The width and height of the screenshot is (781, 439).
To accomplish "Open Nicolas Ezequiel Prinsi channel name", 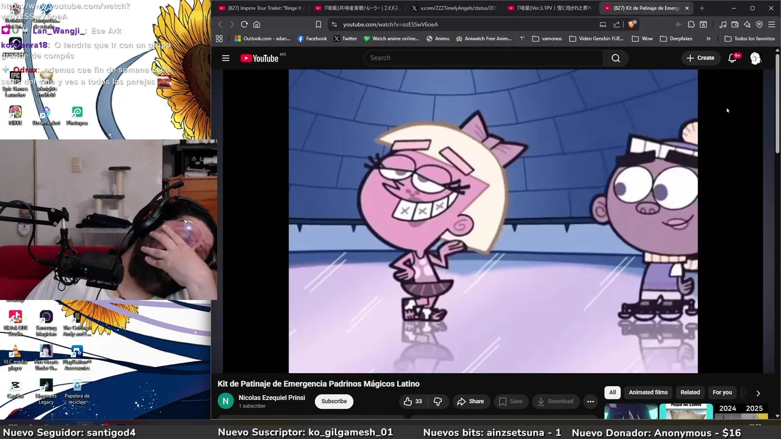I will (x=272, y=398).
